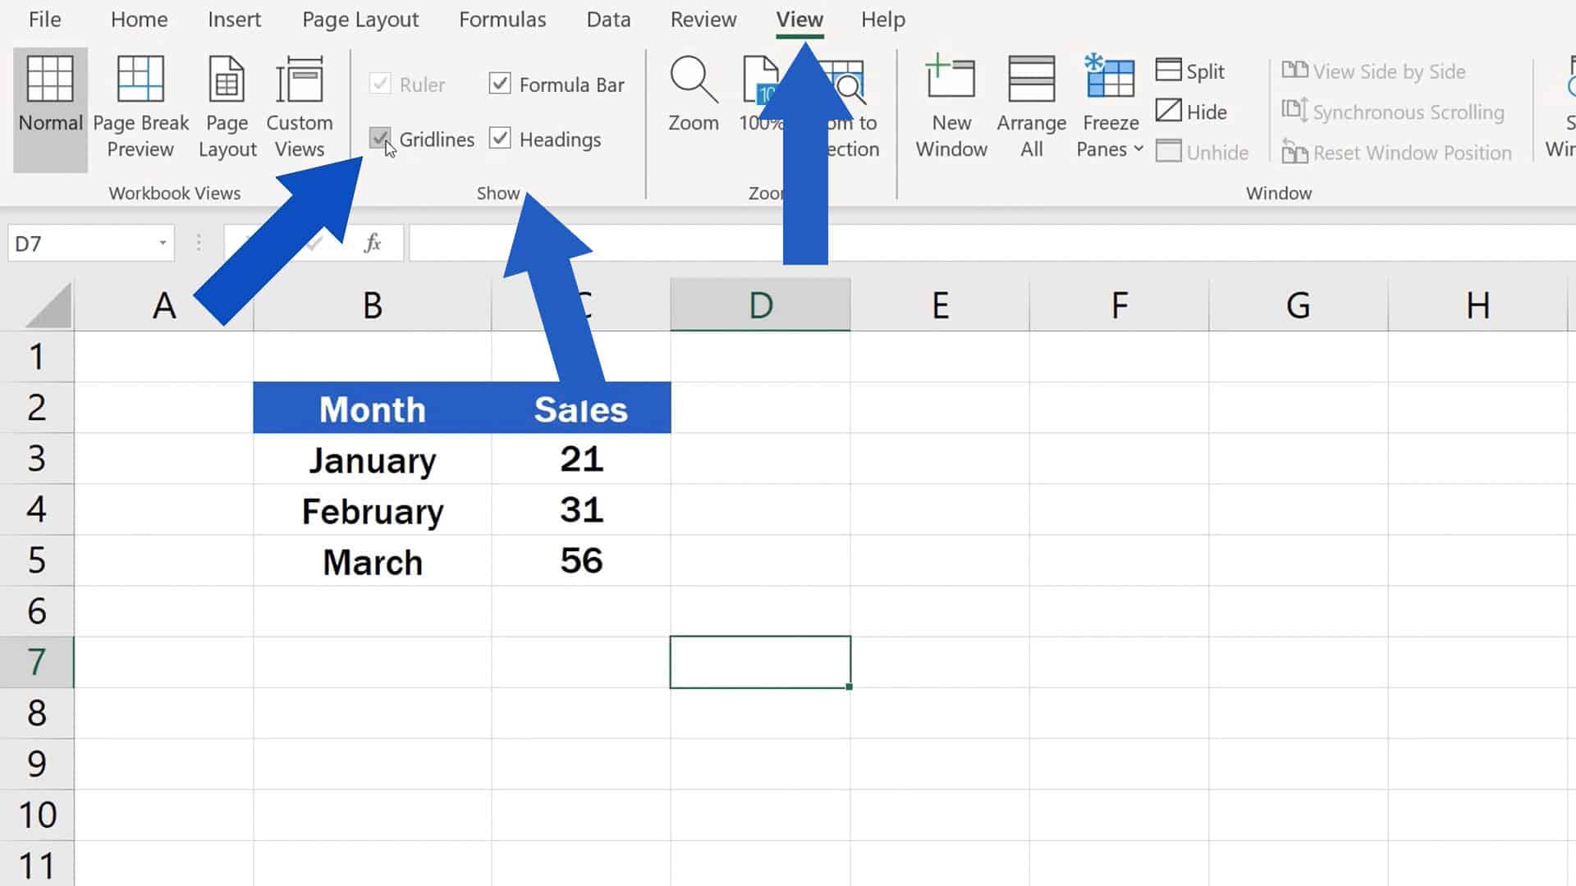Expand the Workbook Views options
1576x886 pixels.
[x=174, y=193]
